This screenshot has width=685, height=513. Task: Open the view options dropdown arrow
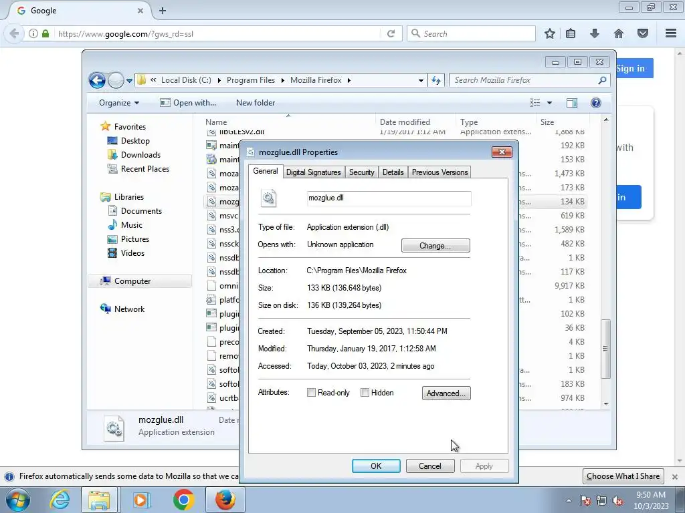coord(550,103)
